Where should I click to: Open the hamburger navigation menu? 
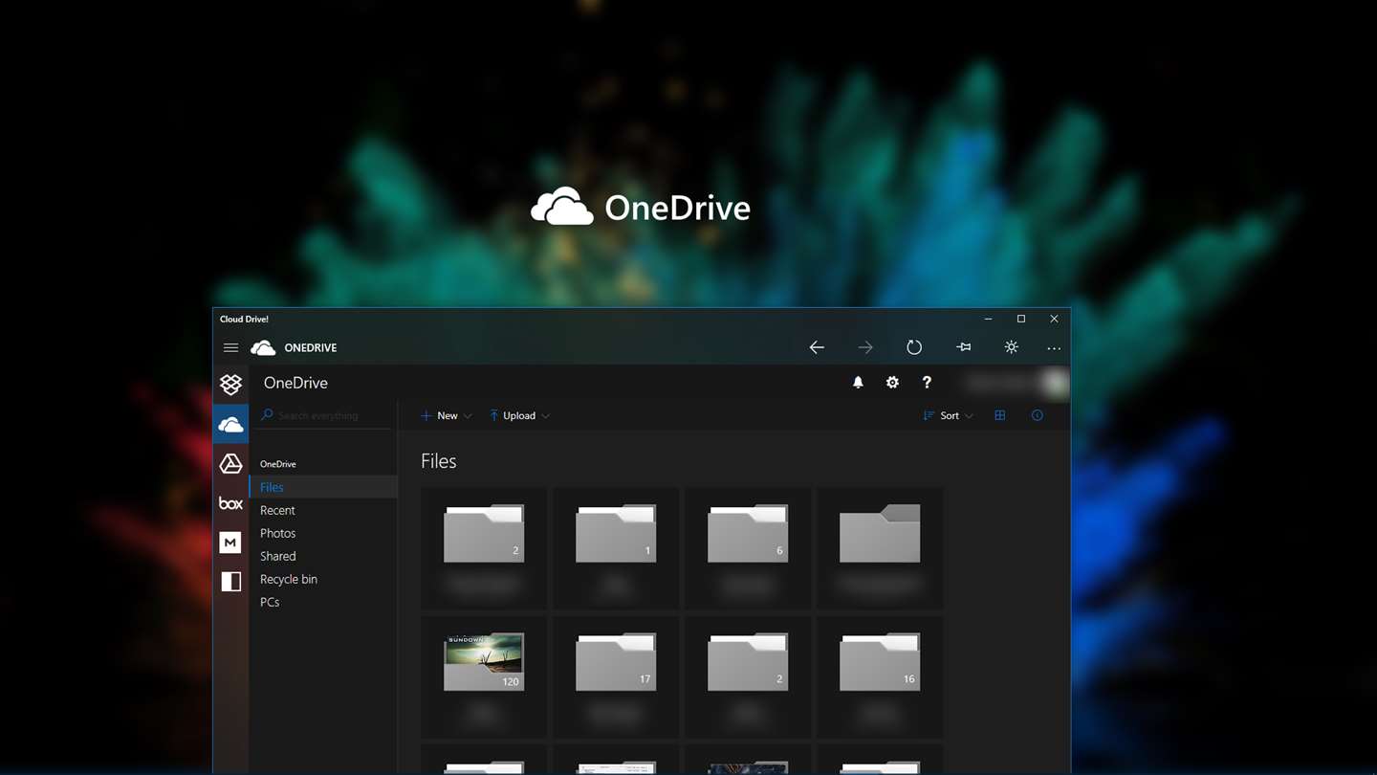[x=230, y=347]
